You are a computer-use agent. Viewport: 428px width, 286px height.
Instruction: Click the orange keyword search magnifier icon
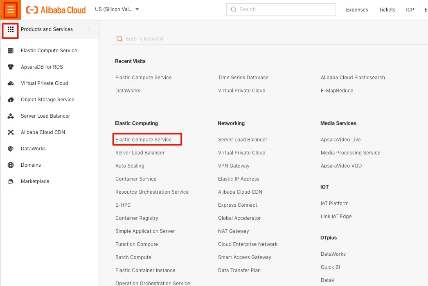119,39
